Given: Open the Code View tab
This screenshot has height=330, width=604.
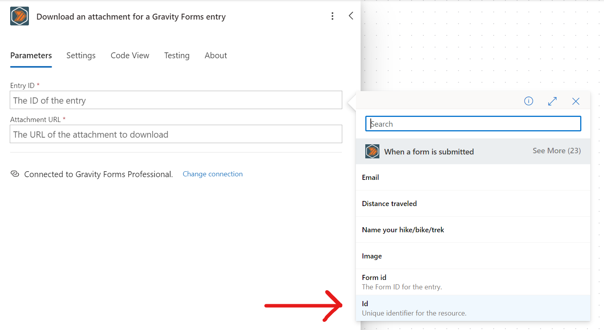Looking at the screenshot, I should tap(130, 56).
